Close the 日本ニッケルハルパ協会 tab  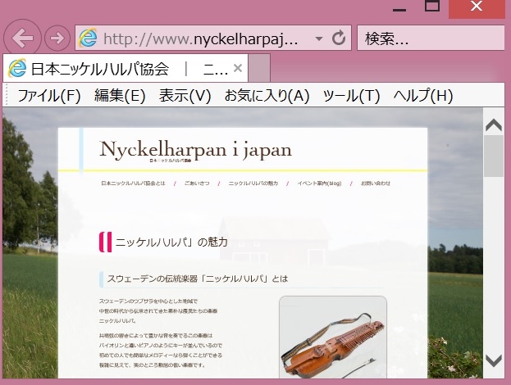238,68
